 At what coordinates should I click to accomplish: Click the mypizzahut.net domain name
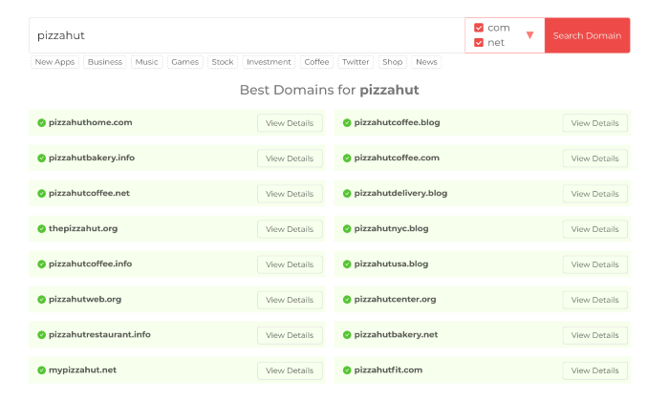click(x=83, y=370)
